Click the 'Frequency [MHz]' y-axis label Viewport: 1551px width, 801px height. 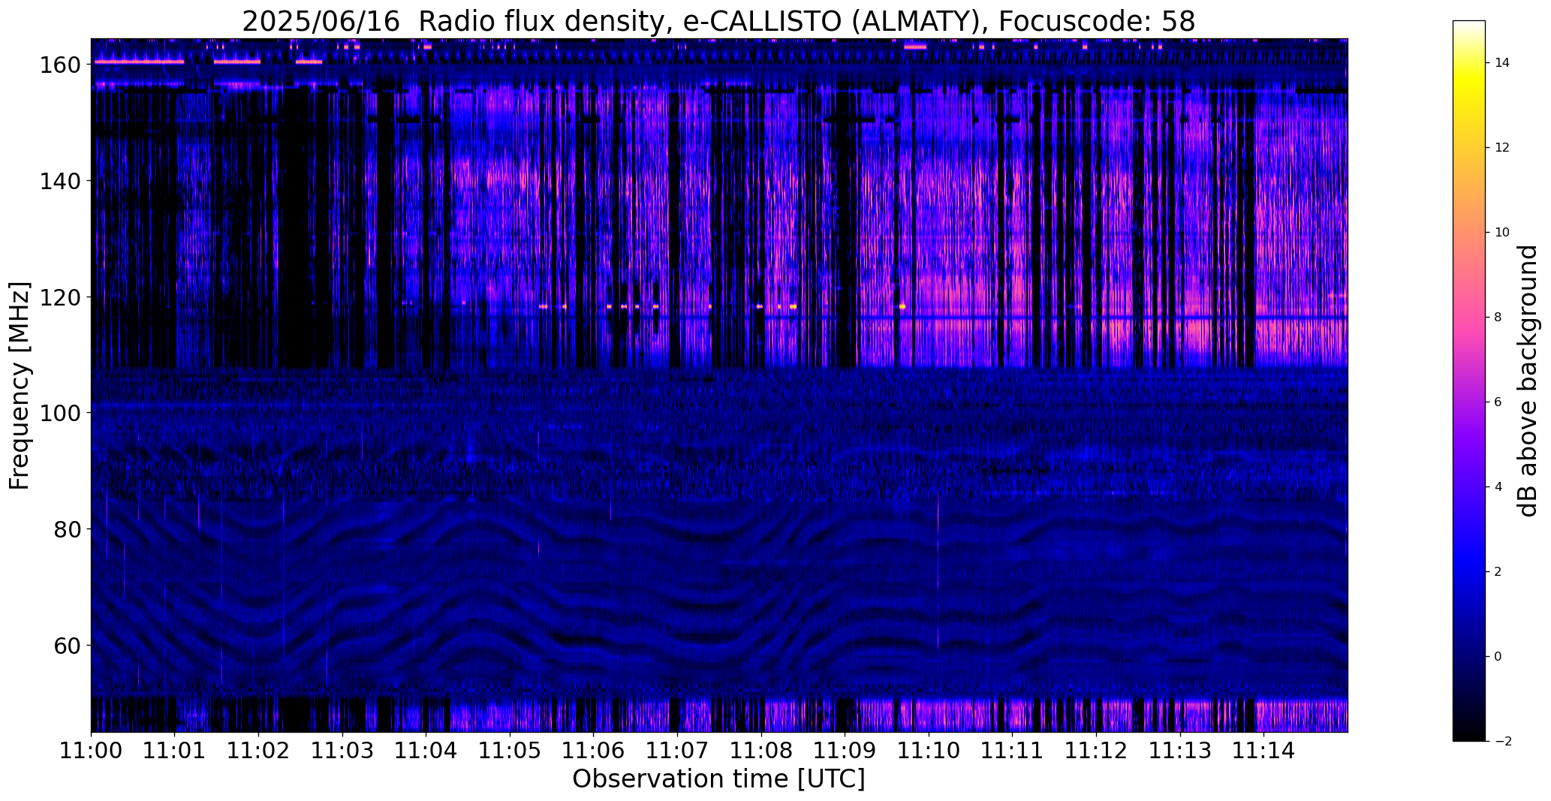pos(20,385)
